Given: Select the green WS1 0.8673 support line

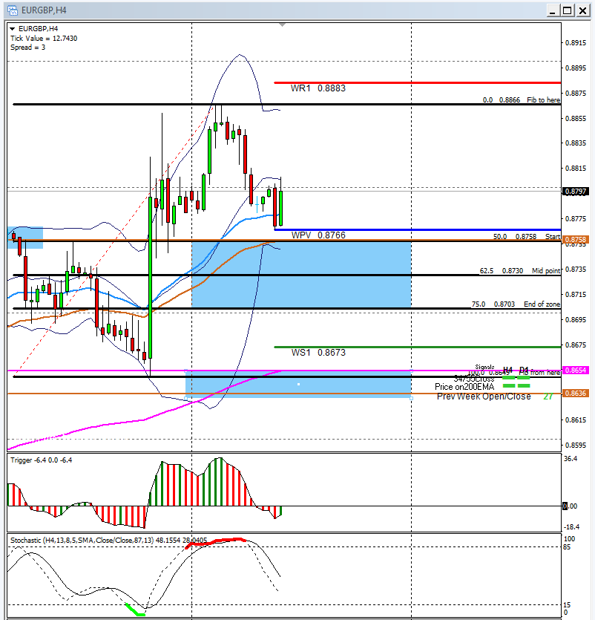Looking at the screenshot, I should 415,347.
